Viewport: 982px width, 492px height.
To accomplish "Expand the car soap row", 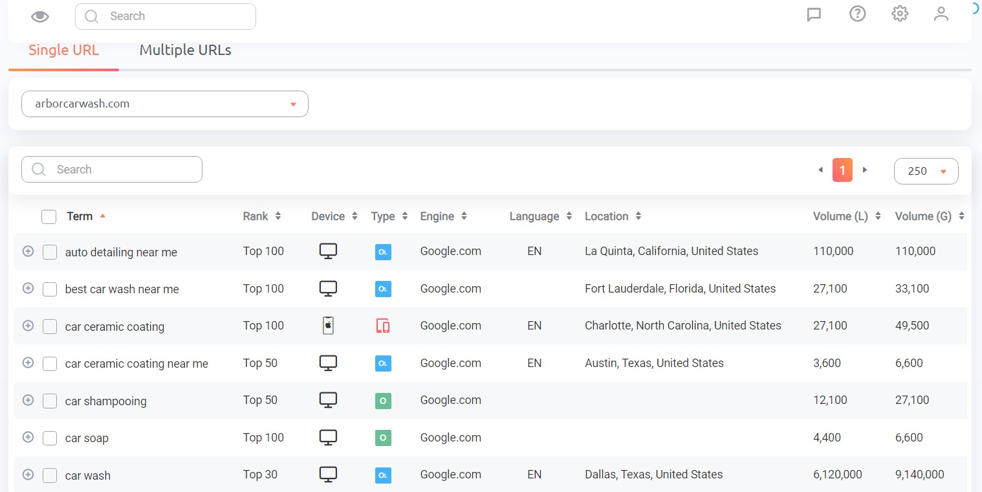I will [28, 437].
